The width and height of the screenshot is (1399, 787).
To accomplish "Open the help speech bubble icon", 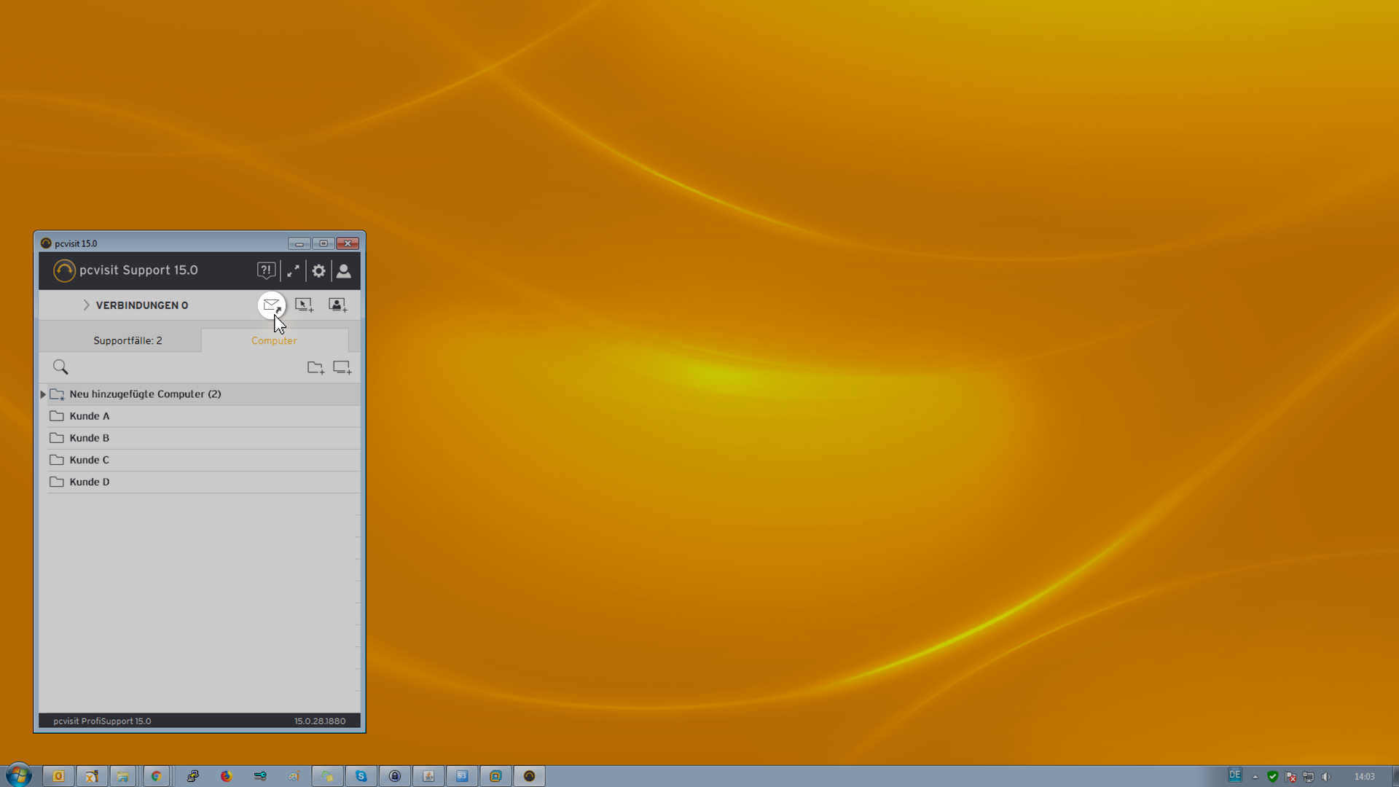I will point(266,270).
